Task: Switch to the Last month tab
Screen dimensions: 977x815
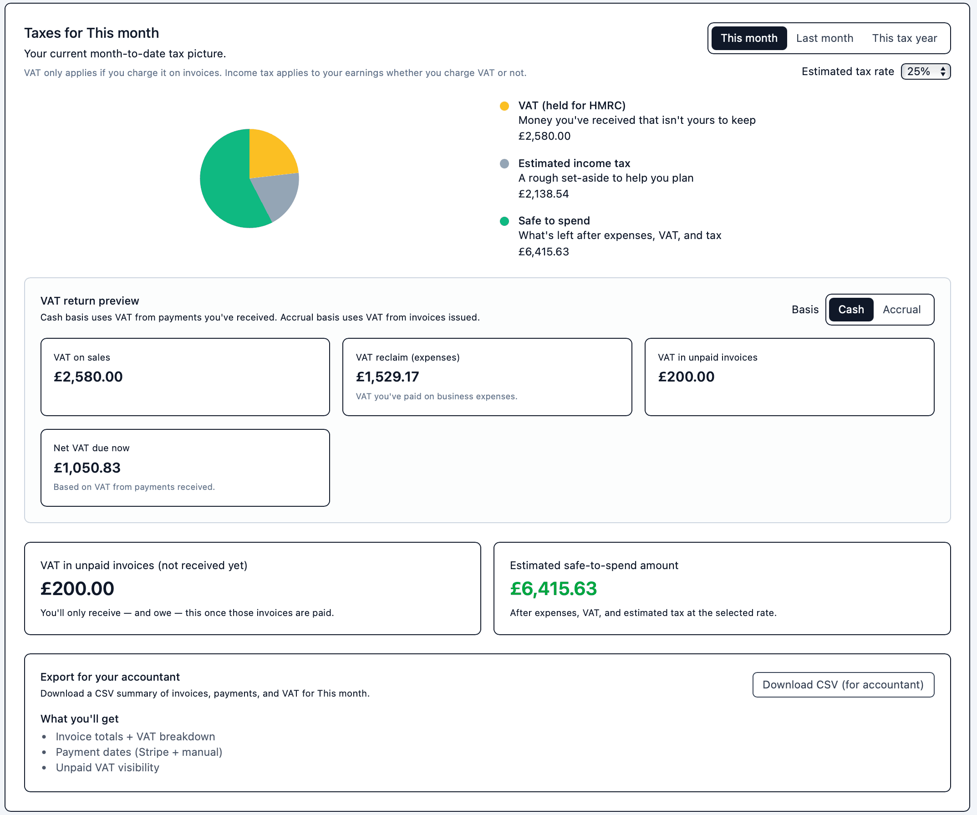Action: [825, 38]
